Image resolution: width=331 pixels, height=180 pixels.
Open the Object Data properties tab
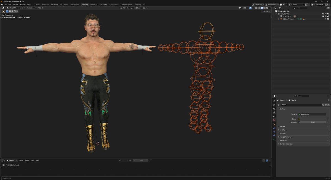(x=274, y=139)
